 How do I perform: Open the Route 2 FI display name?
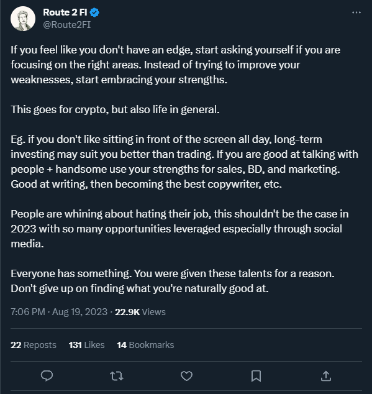65,12
